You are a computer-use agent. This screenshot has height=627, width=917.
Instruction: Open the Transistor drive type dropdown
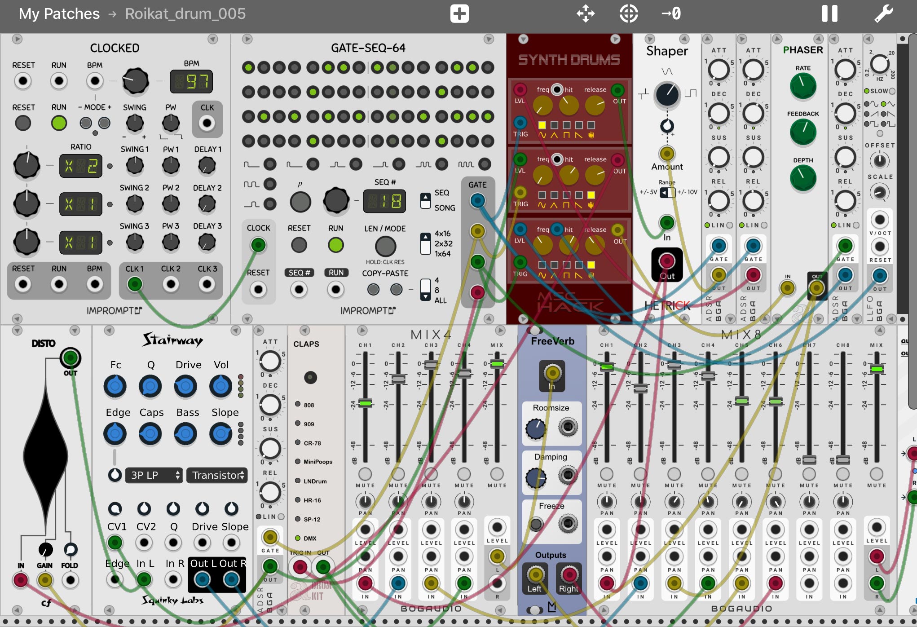217,475
